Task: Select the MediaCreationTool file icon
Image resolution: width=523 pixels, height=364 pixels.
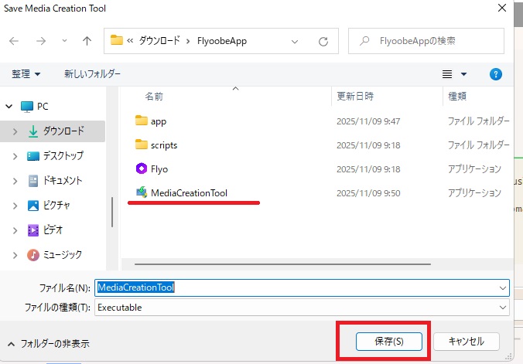Action: (141, 192)
